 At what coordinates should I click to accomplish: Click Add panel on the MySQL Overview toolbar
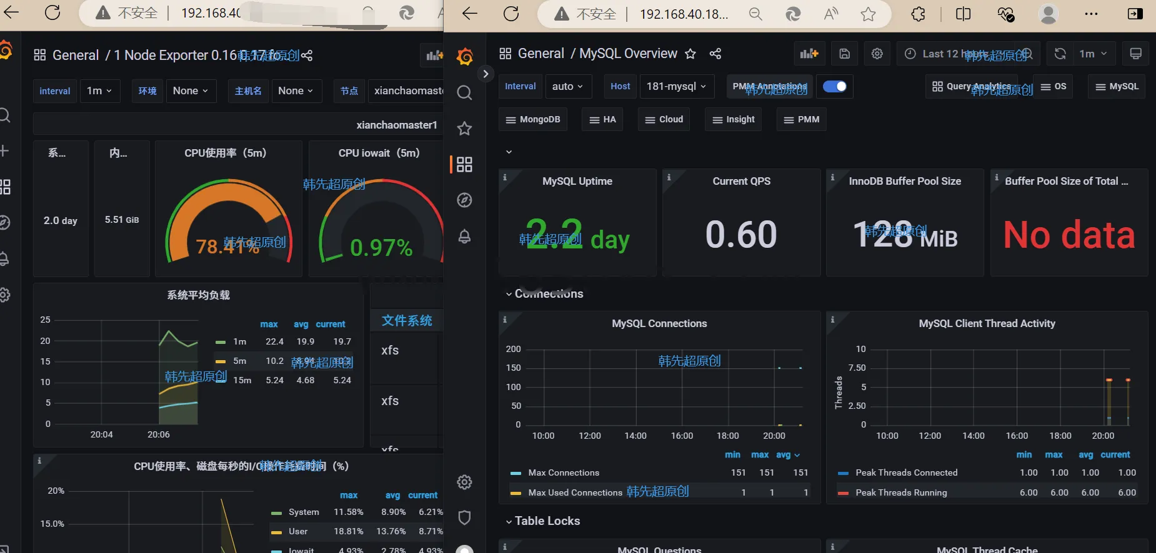click(809, 54)
